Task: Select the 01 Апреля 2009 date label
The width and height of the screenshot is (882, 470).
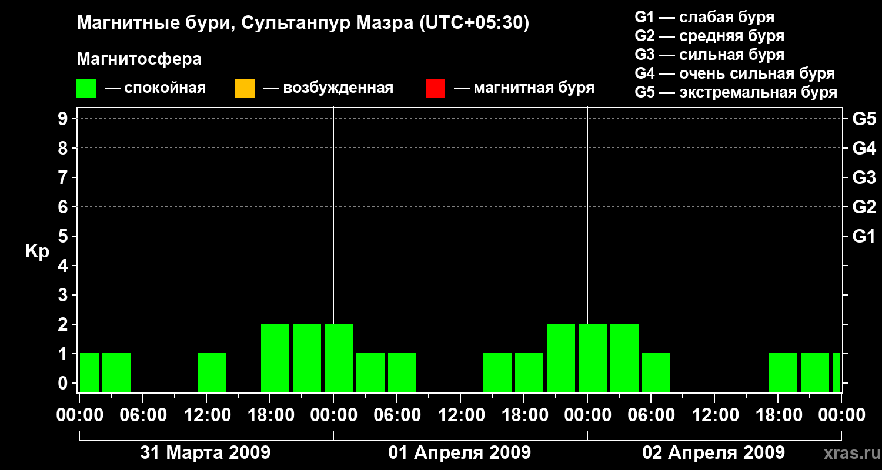Action: pos(460,452)
